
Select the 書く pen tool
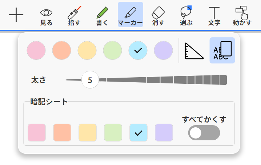pos(102,16)
